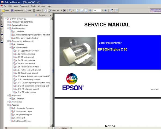Screen dimensions: 161x129
Task: Collapse the Adjustment bookmark
Action: pos(8,95)
